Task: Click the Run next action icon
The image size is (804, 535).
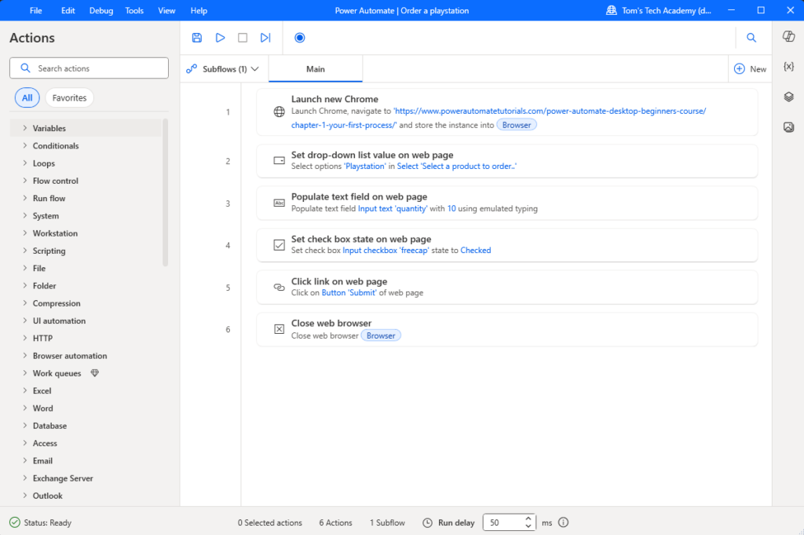Action: coord(265,38)
